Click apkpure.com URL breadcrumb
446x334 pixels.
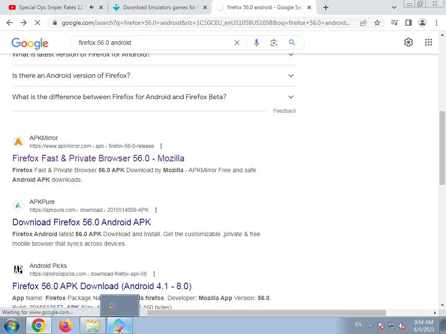89,210
